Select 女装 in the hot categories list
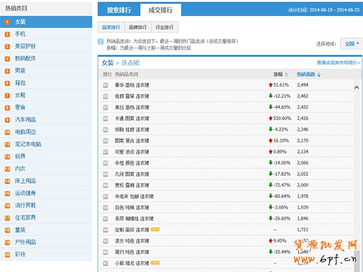Screen dimensions: 363x272 click(x=46, y=22)
